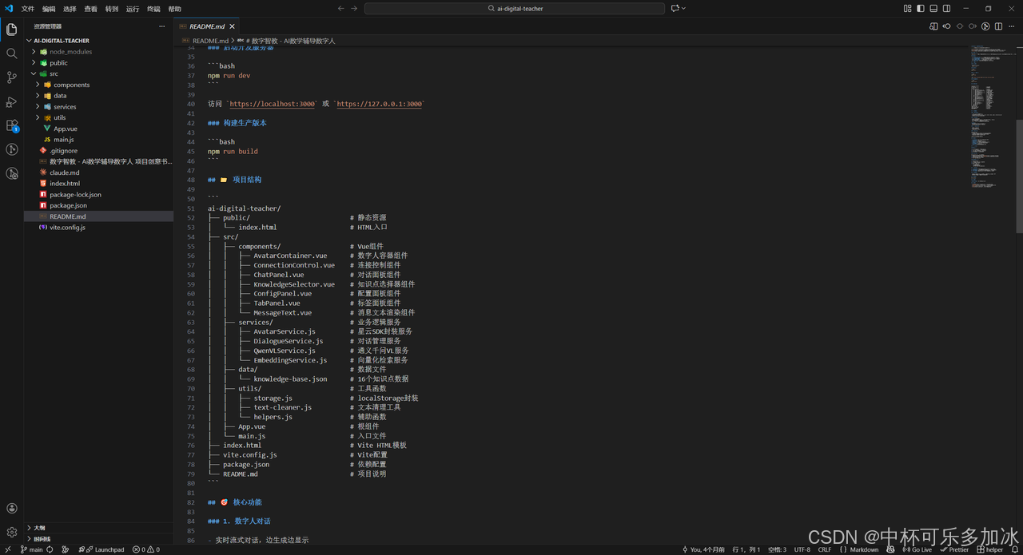Open vite.config.js in the file tree
1023x555 pixels.
click(x=98, y=227)
